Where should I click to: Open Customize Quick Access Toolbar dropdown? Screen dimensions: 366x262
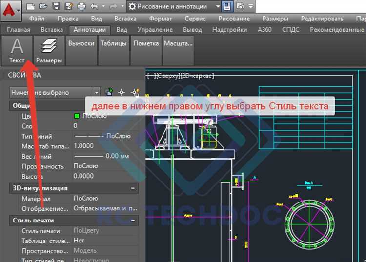coord(251,6)
